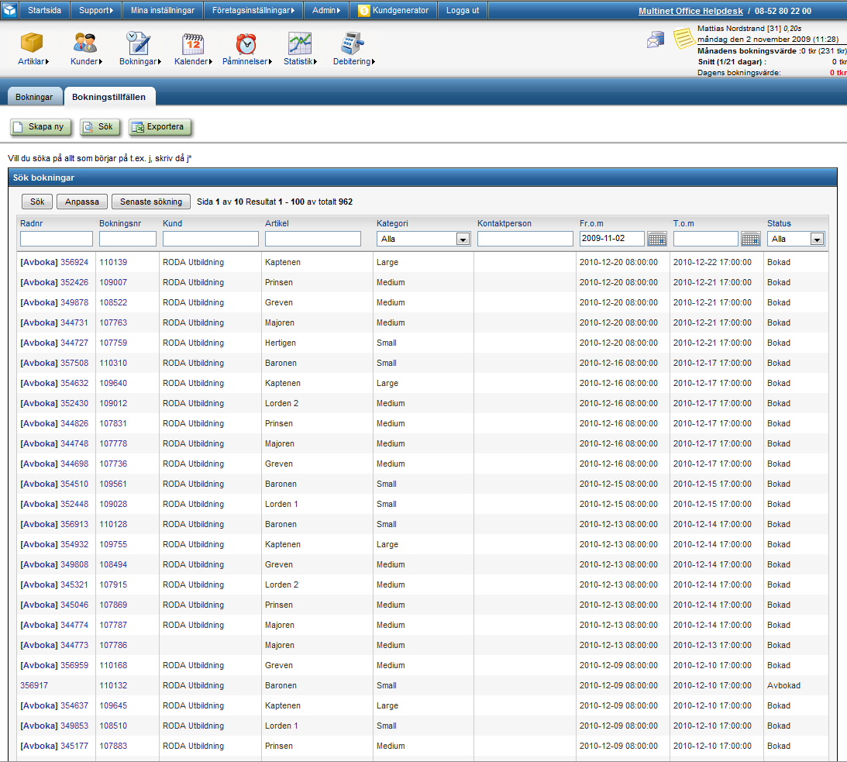The height and width of the screenshot is (762, 847).
Task: Focus the Bokningsnr filter field
Action: click(128, 239)
